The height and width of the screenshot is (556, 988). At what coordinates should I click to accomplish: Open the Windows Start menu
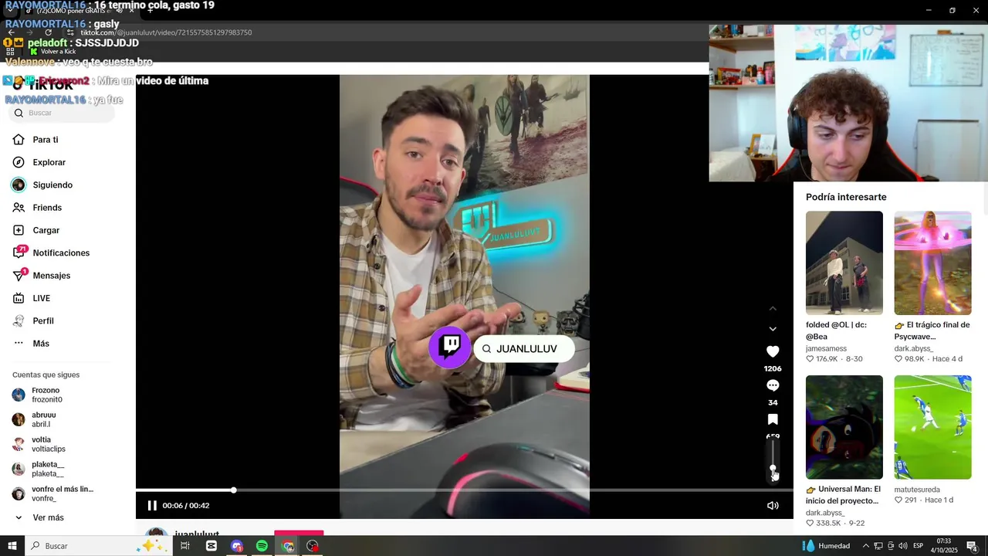tap(12, 546)
